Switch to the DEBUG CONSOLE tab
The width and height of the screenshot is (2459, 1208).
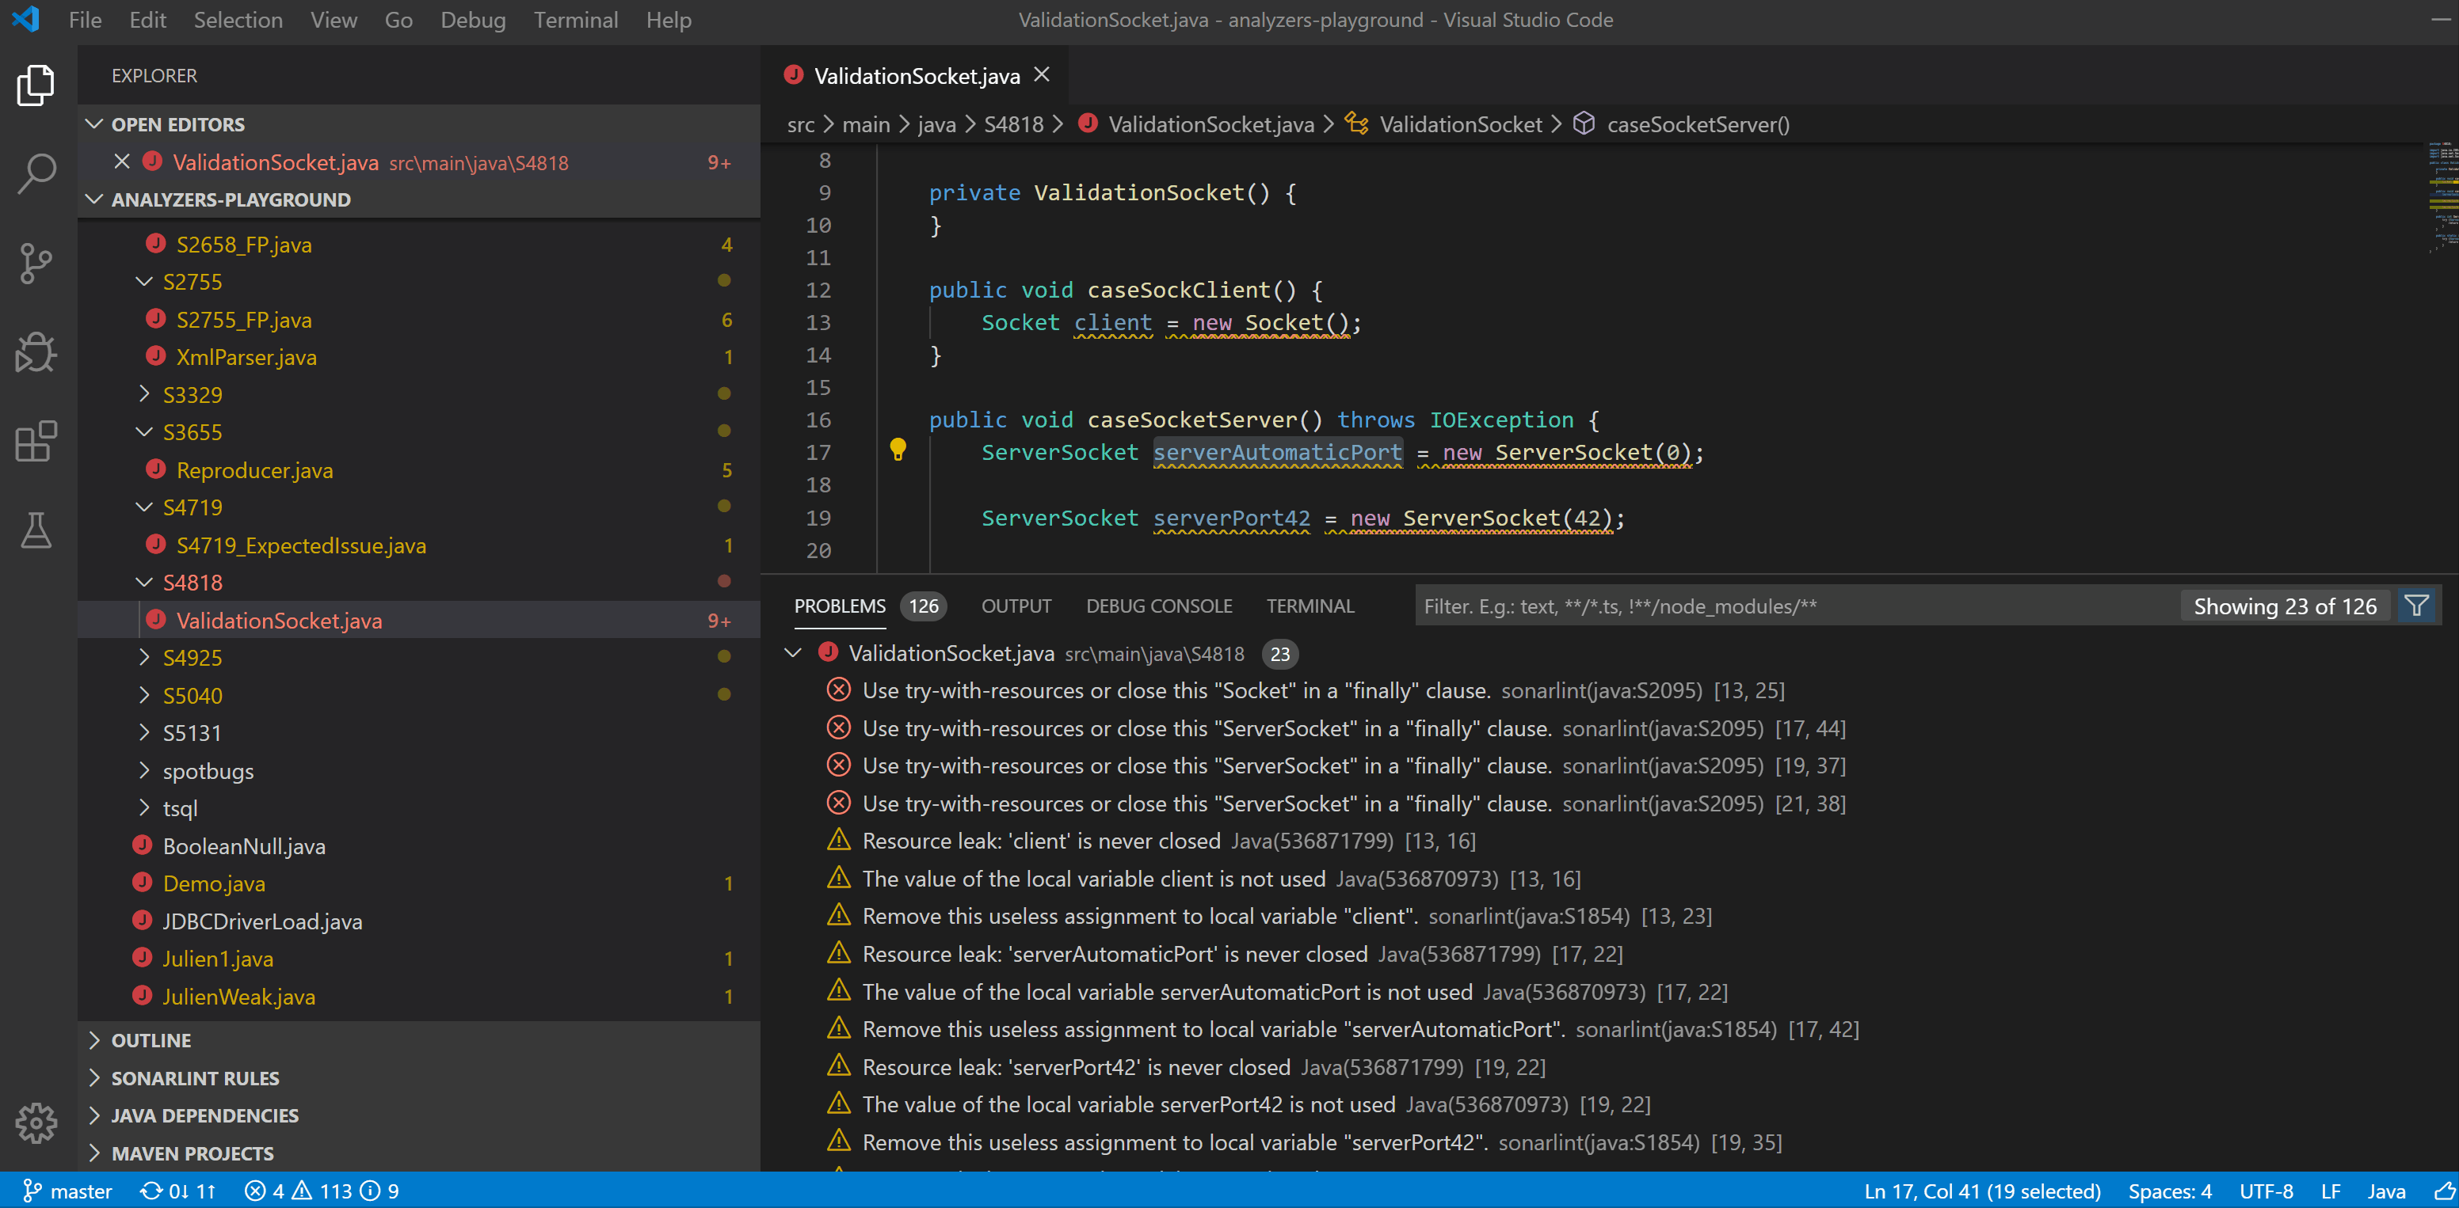1158,605
